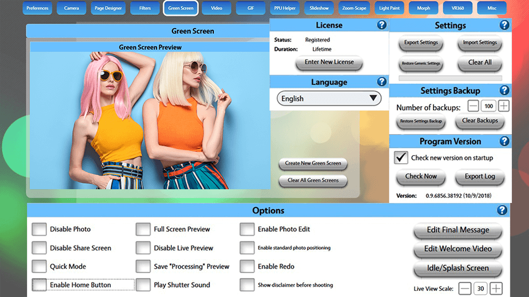Toggle the Play Shutter Sound checkbox

coord(143,285)
